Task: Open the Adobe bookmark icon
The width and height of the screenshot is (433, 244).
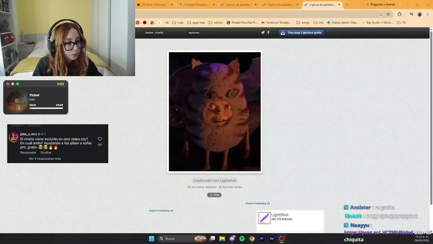Action: click(152, 23)
